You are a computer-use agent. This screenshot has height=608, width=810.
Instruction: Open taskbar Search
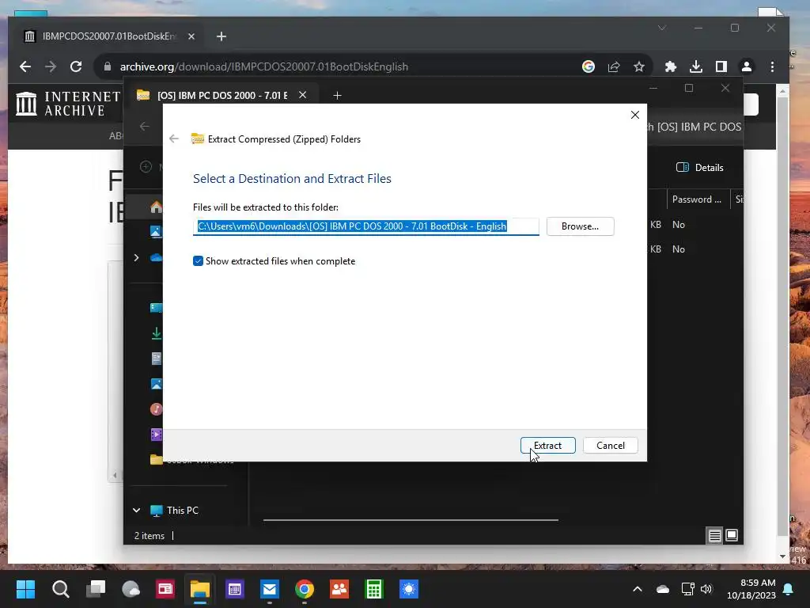(x=60, y=589)
